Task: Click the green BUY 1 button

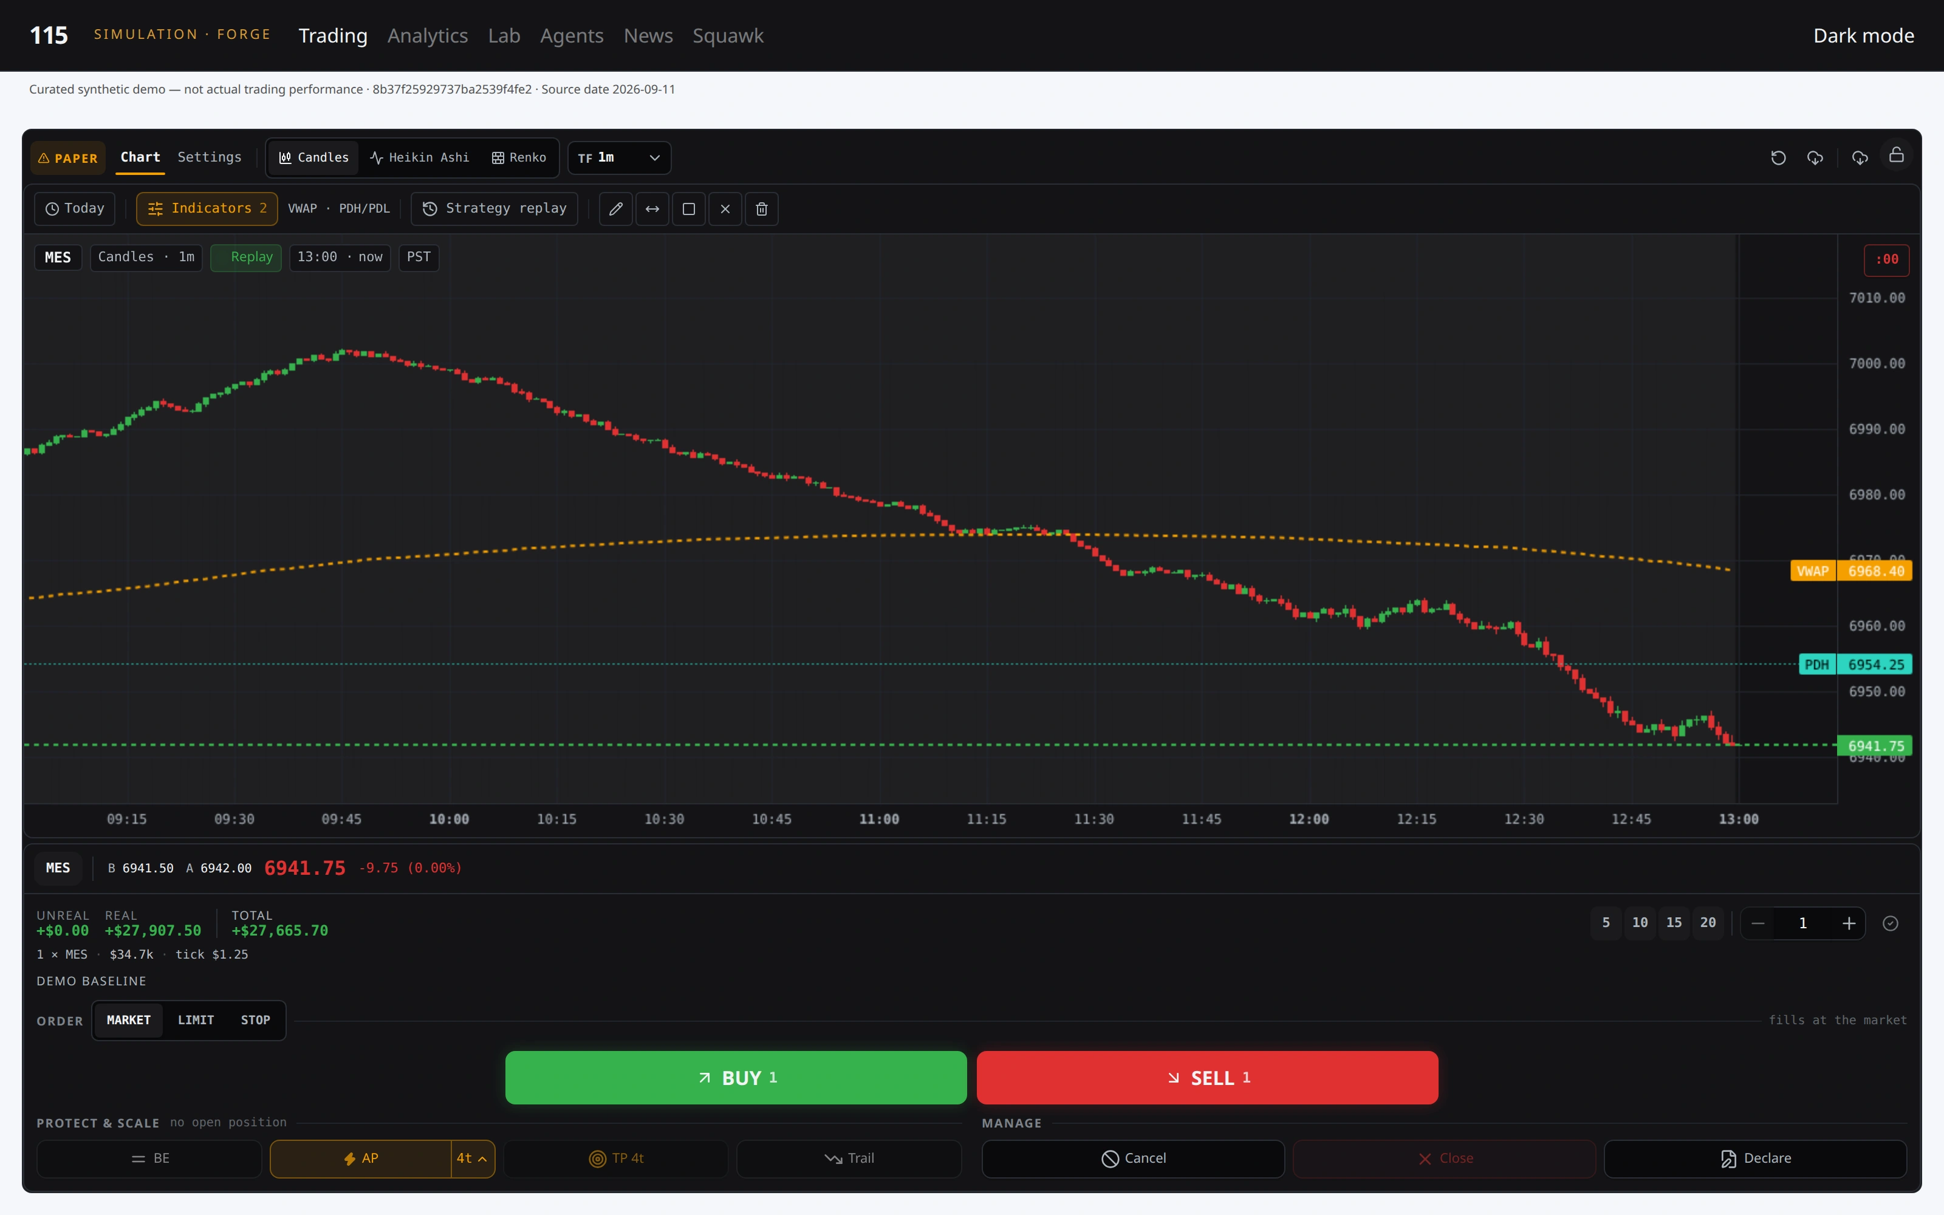Action: click(736, 1078)
